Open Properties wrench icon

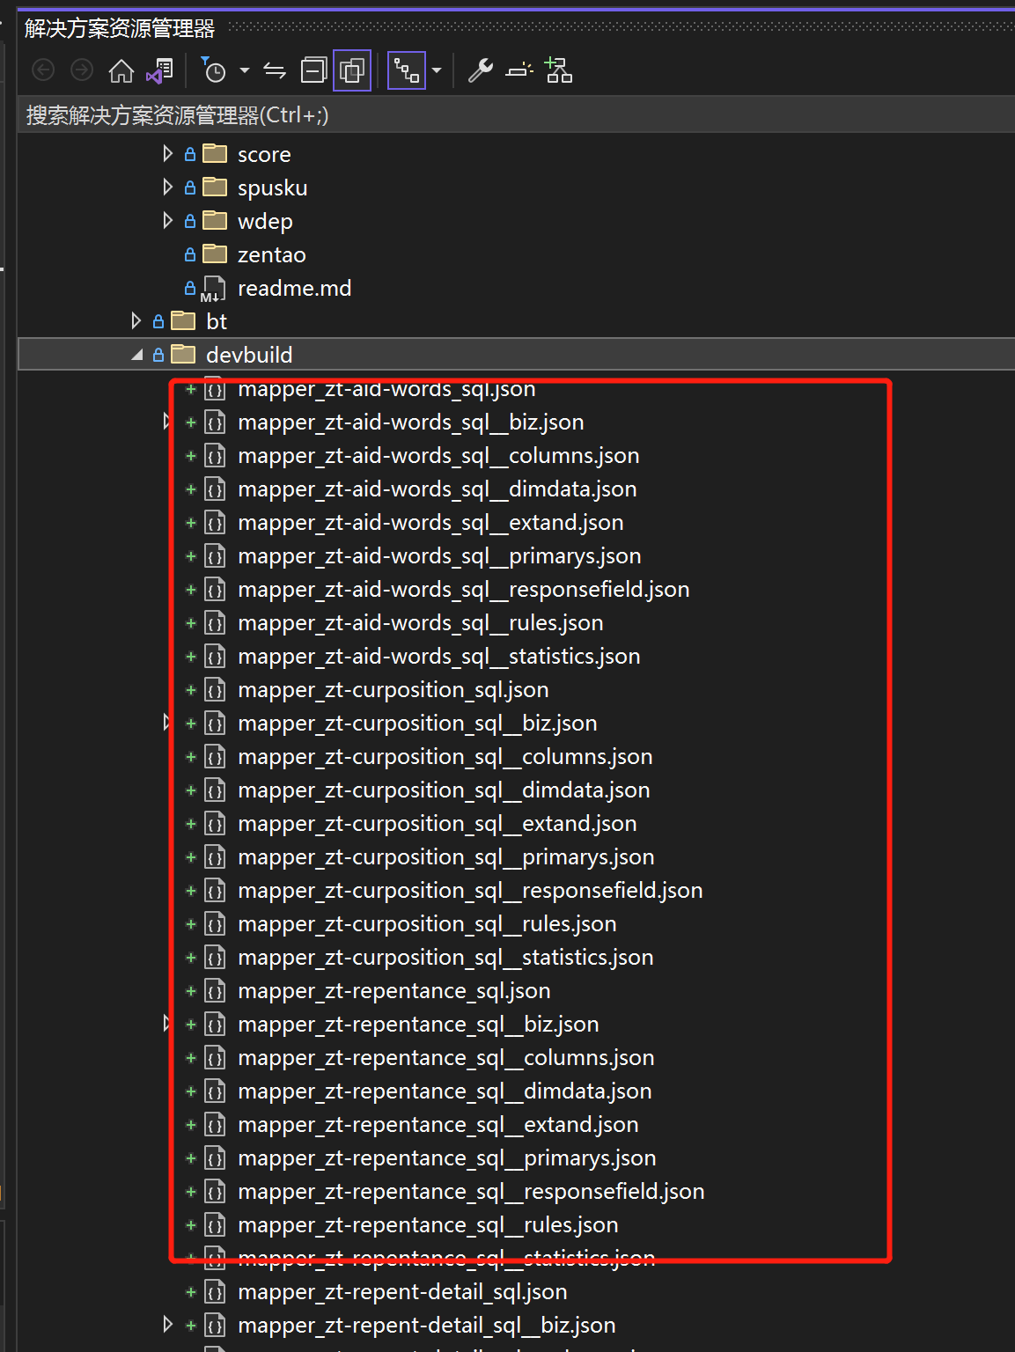coord(481,70)
